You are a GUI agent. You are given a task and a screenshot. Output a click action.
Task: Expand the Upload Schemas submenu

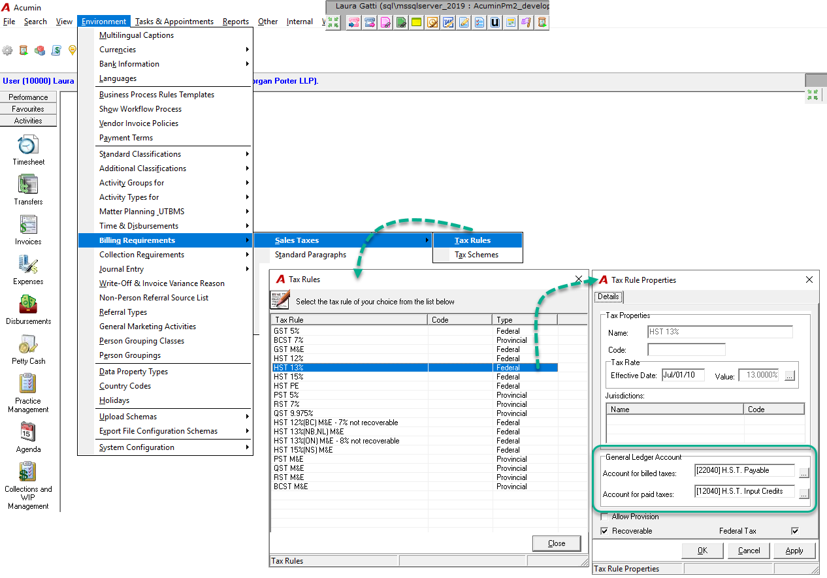[165, 417]
